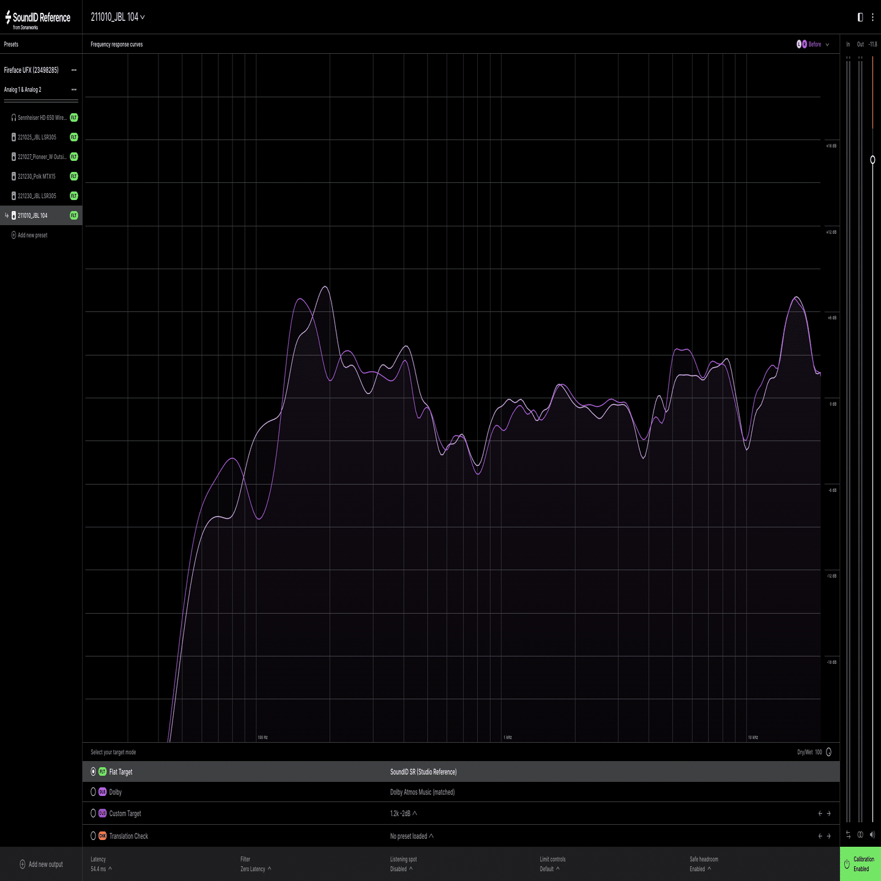Click the FLT badge on 211010_JBL 104
This screenshot has height=881, width=881.
[73, 215]
